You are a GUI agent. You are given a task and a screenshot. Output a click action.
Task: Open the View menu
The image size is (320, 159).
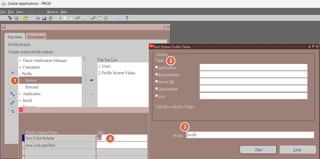click(x=20, y=12)
